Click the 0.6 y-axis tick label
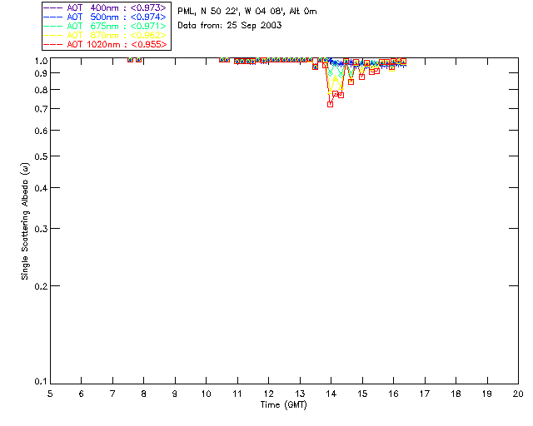533x426 pixels. (x=41, y=131)
